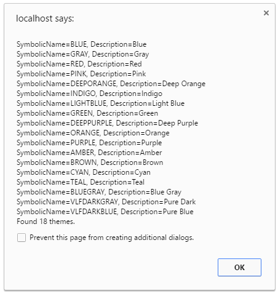Viewport: 278px width, 296px height.
Task: Click the VLFDARKBLUE Pure Blue line
Action: click(x=105, y=212)
